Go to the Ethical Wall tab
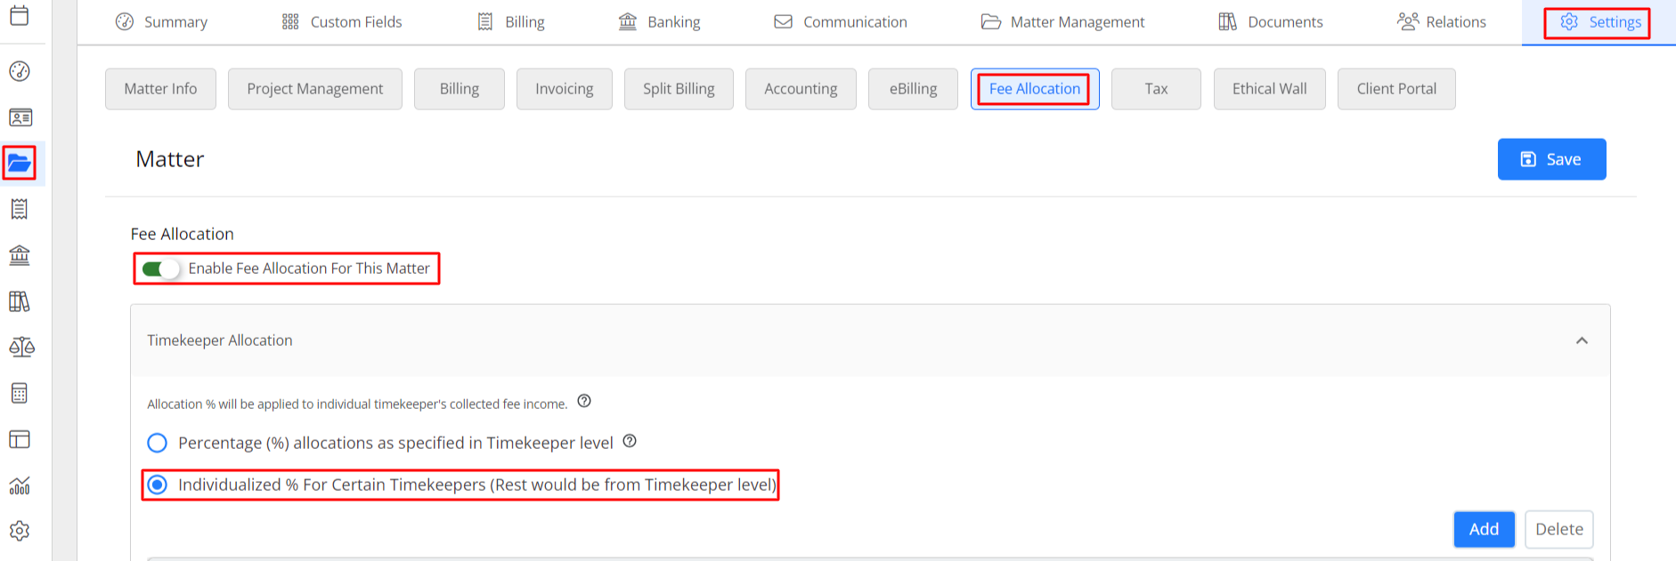The width and height of the screenshot is (1676, 561). pos(1269,89)
